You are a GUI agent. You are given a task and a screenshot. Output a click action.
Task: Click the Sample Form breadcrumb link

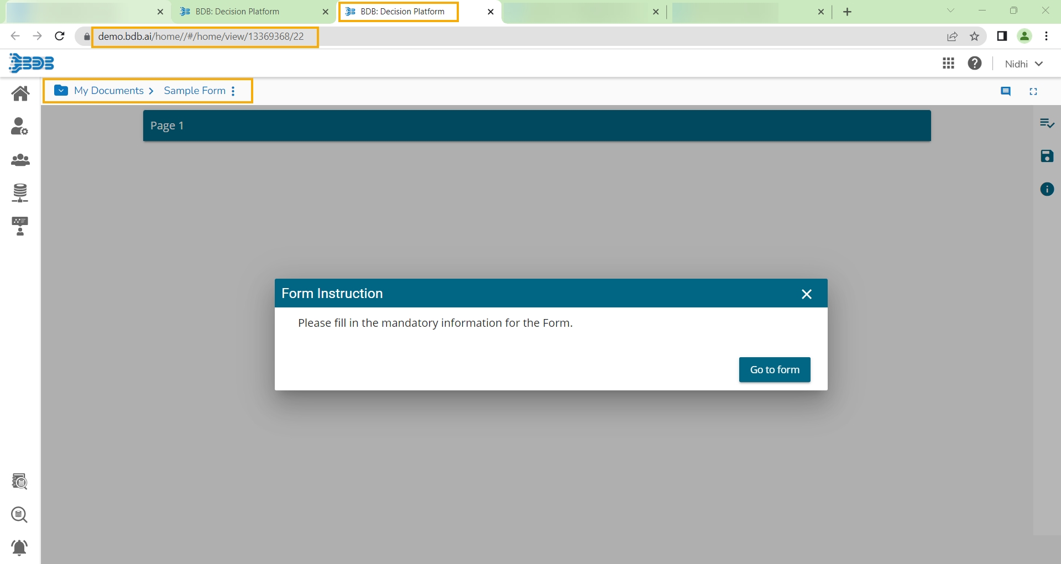coord(195,91)
